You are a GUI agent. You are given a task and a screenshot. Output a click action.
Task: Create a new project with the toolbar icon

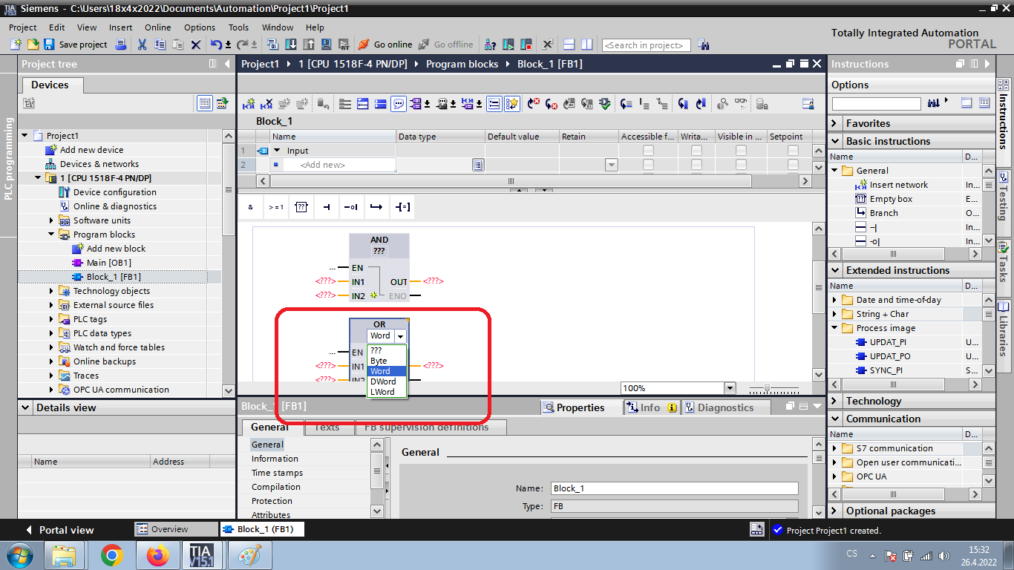(x=16, y=45)
